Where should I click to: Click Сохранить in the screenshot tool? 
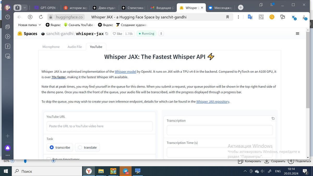(x=275, y=161)
